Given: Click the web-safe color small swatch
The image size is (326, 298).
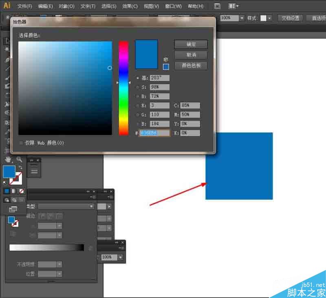Looking at the screenshot, I should [166, 67].
